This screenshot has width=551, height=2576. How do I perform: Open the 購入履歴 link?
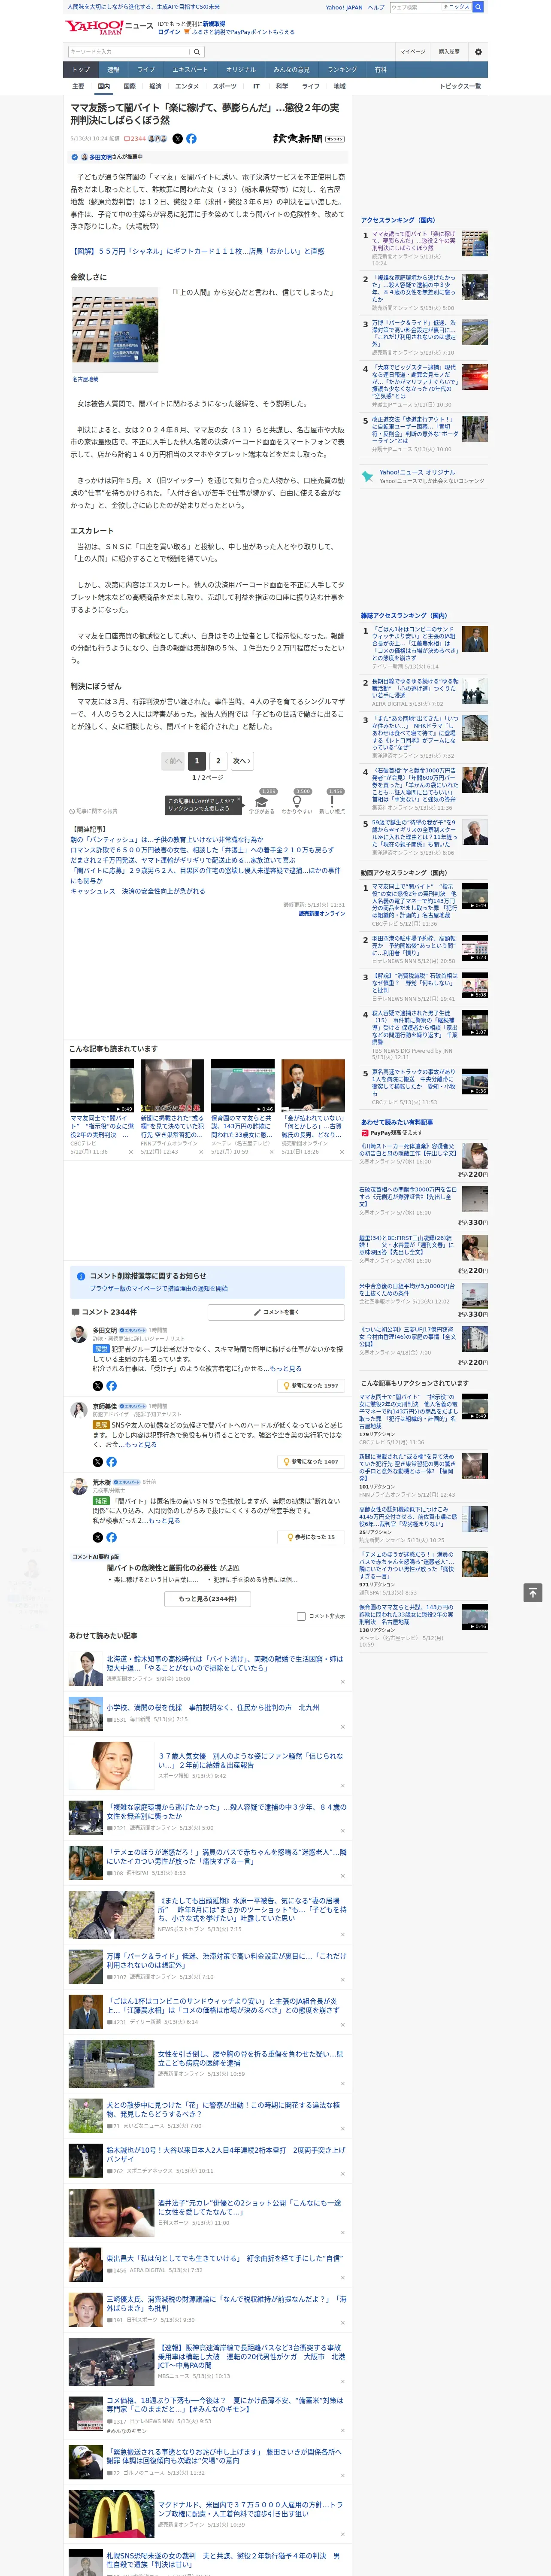click(449, 52)
